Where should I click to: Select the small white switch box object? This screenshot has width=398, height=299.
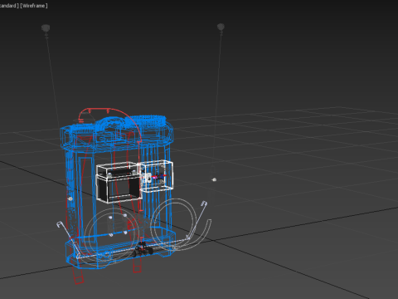[156, 176]
